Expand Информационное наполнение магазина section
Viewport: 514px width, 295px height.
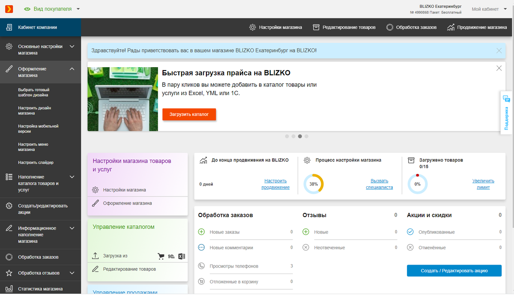tap(72, 228)
